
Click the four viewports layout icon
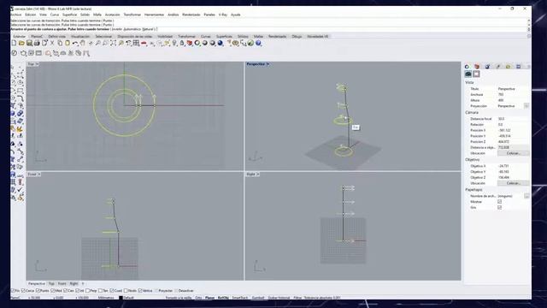(136, 43)
